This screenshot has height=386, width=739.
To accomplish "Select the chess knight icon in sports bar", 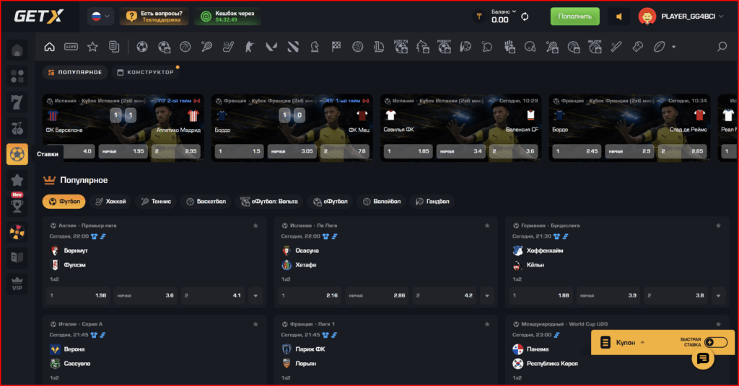I will pyautogui.click(x=314, y=47).
